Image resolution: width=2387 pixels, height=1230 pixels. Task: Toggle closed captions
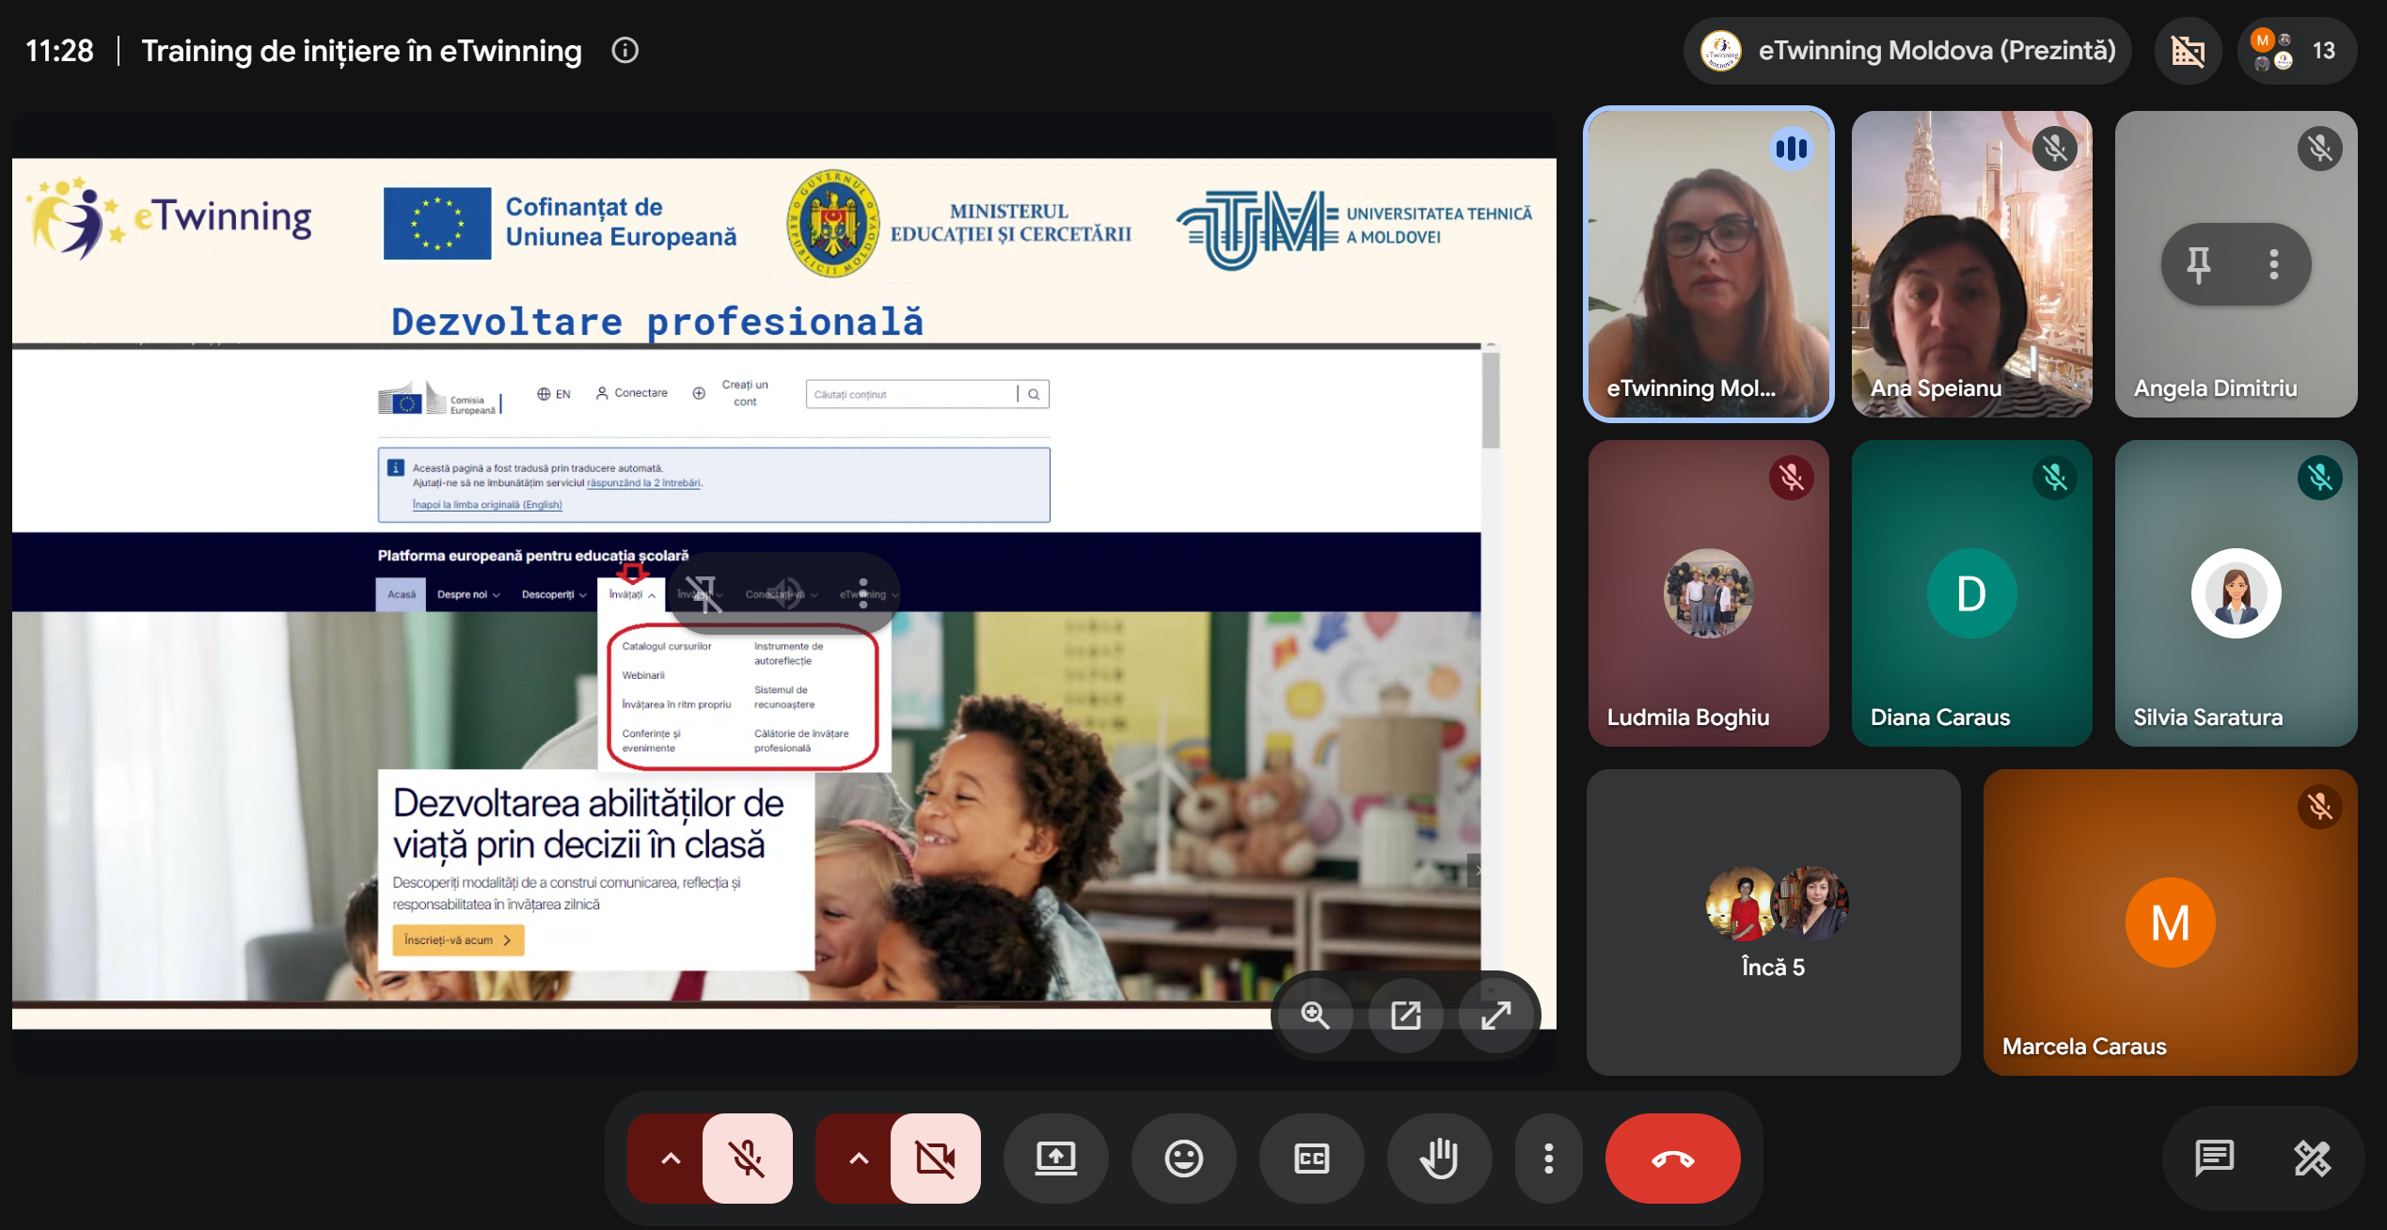(1311, 1158)
